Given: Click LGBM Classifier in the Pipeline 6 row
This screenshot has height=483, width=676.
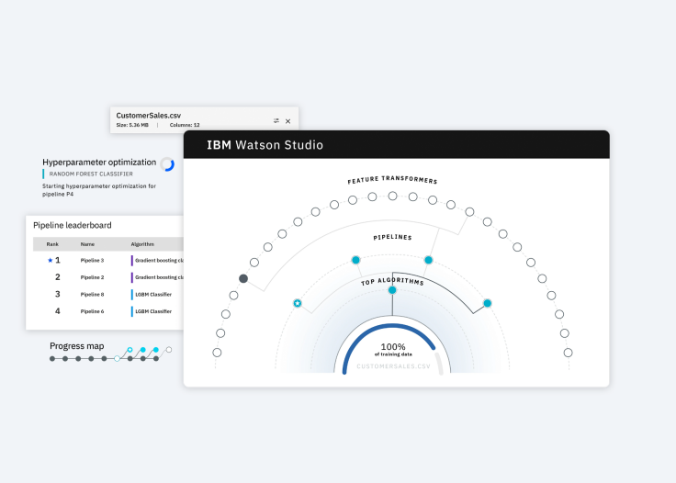Looking at the screenshot, I should 153,311.
